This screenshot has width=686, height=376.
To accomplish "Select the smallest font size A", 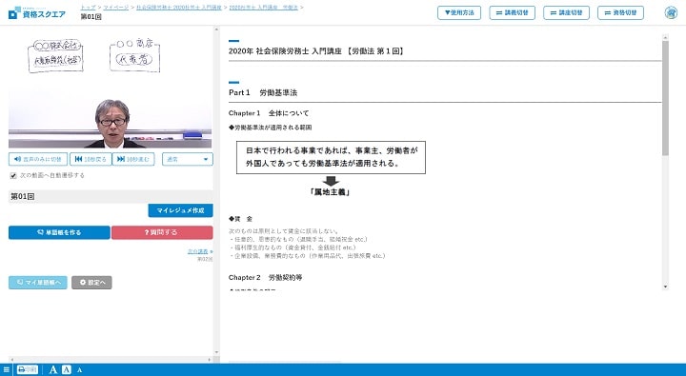I will (79, 370).
